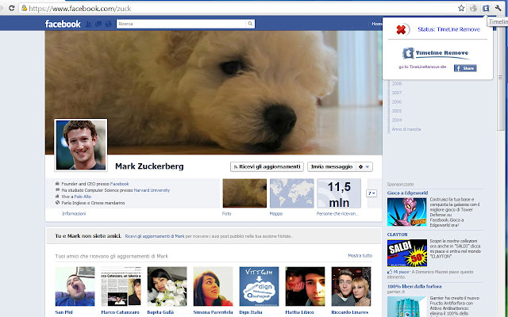Open Facebook friend requests icon
The width and height of the screenshot is (508, 317).
tap(88, 24)
